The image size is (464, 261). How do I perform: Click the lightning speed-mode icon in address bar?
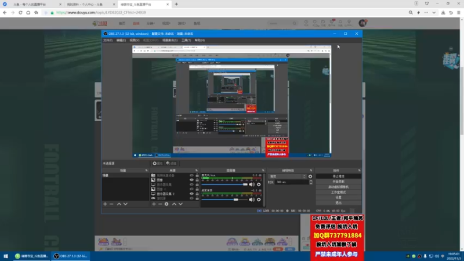[418, 12]
